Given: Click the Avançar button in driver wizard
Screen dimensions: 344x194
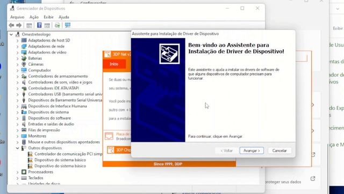Looking at the screenshot, I should click(252, 151).
